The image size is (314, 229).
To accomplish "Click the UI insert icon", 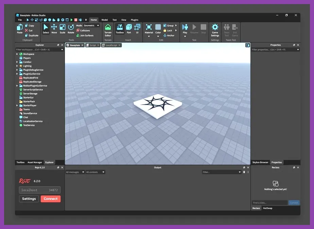I will [x=137, y=27].
